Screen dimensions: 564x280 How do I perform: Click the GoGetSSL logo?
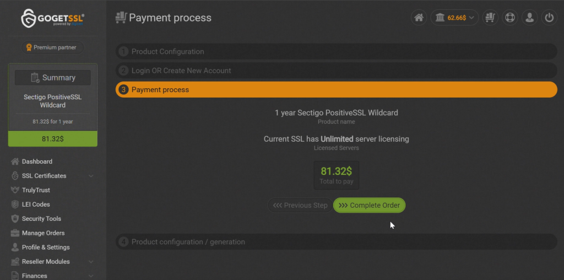(52, 18)
